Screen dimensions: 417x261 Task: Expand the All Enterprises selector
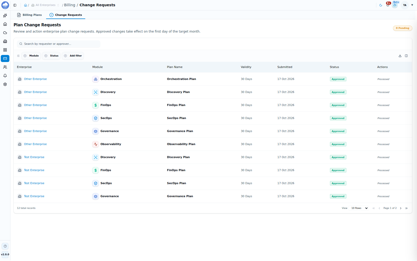coord(45,5)
